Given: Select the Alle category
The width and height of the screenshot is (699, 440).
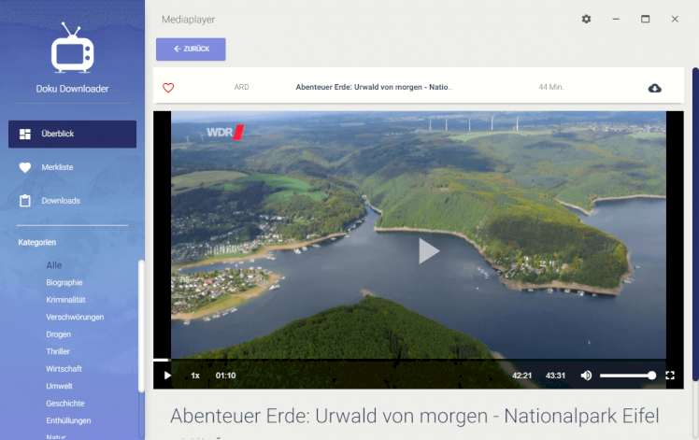Looking at the screenshot, I should 54,265.
